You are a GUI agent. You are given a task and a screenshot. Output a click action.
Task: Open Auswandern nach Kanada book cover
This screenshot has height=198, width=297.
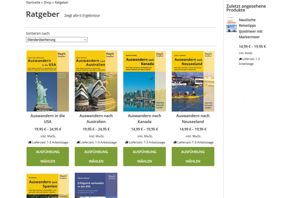[x=144, y=81]
